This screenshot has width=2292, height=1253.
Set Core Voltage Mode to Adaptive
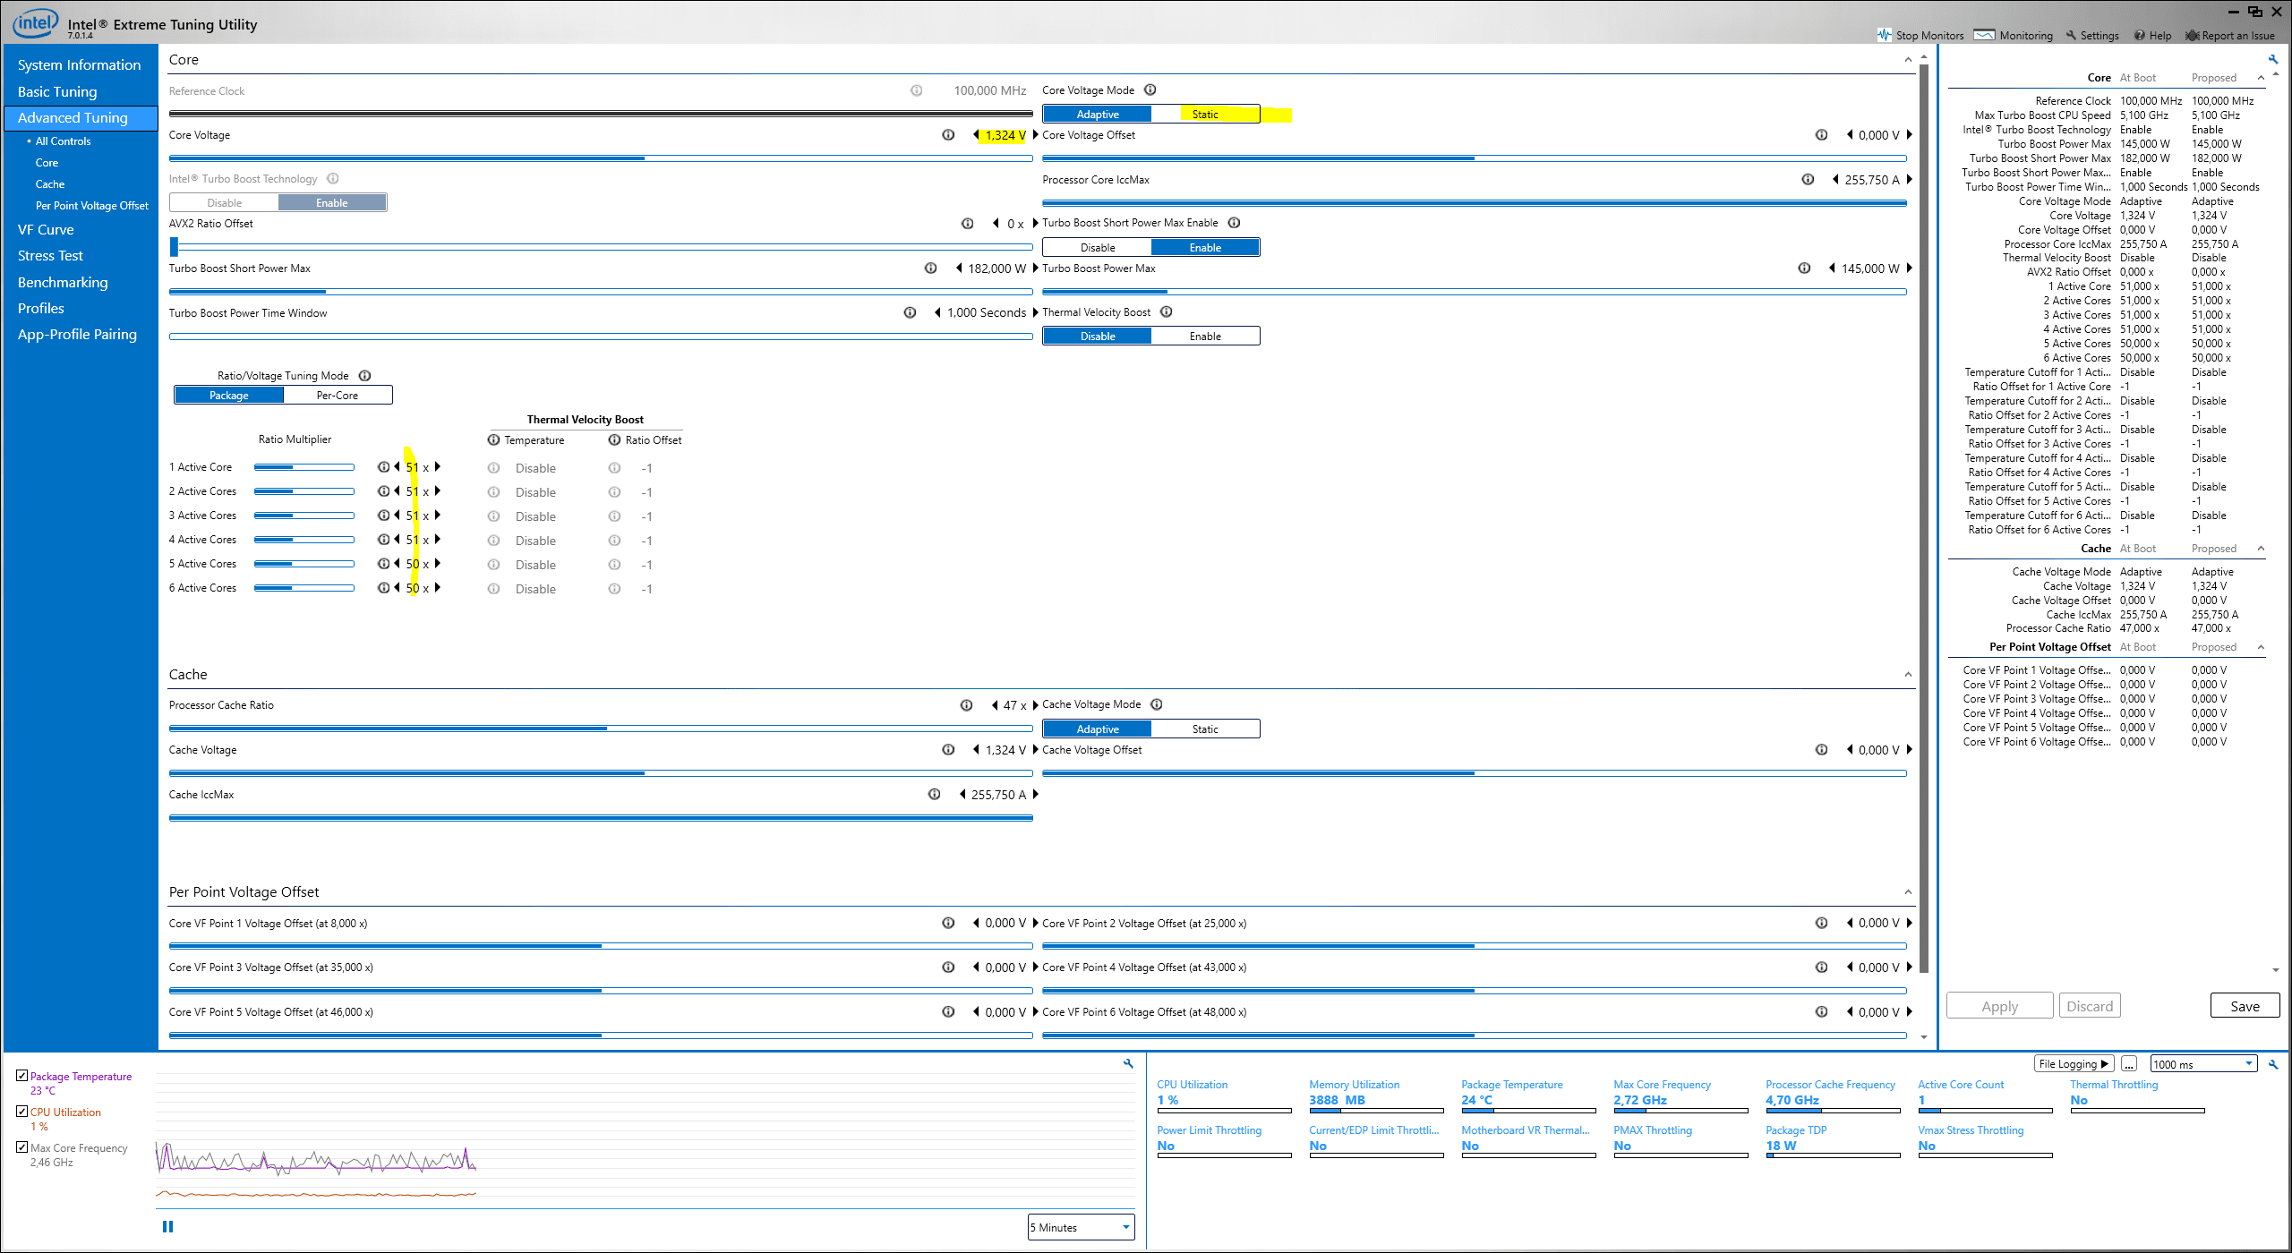click(x=1098, y=115)
